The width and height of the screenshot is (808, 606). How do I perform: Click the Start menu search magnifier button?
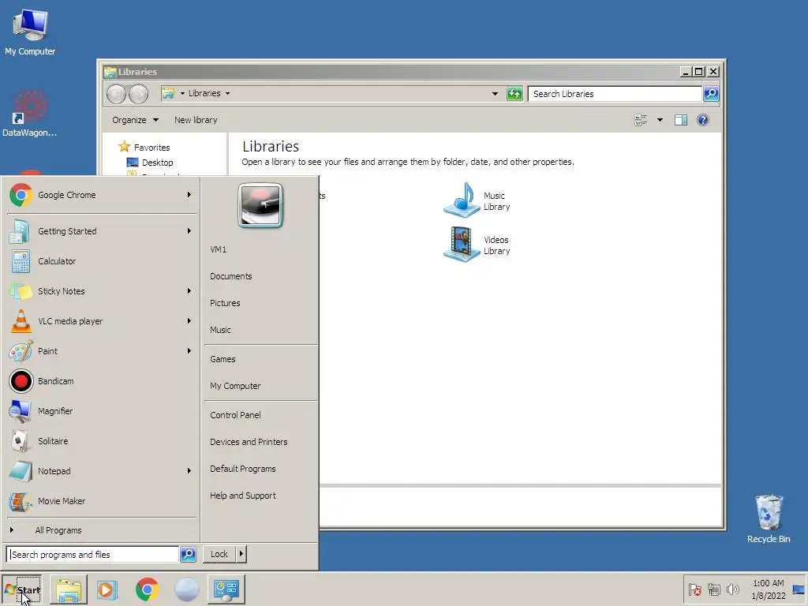coord(188,555)
